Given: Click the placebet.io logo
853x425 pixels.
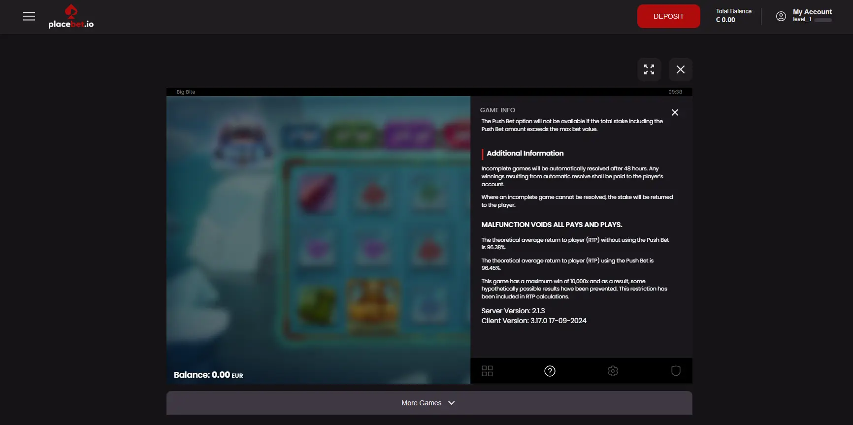Looking at the screenshot, I should click(71, 17).
